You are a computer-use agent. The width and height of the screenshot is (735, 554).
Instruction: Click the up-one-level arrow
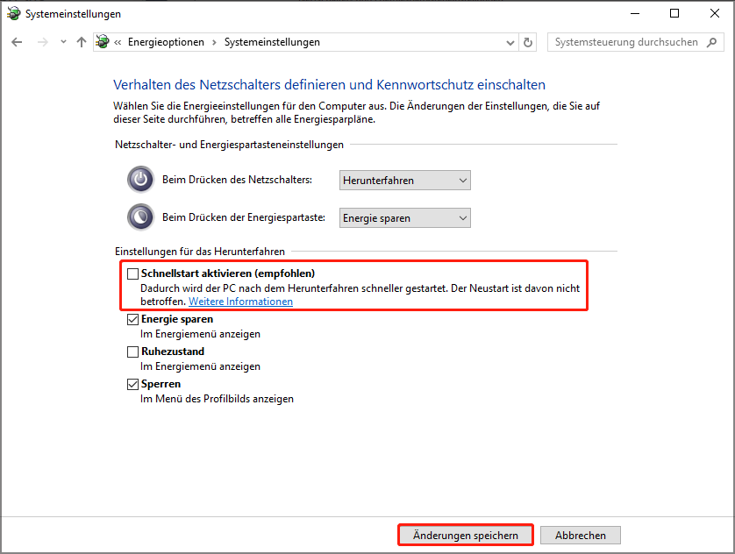[x=81, y=41]
